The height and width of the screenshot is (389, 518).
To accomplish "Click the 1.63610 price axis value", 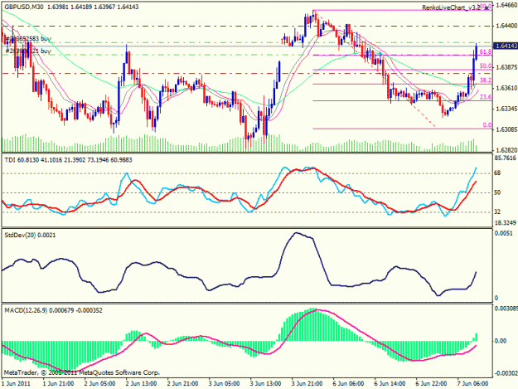I will 506,88.
